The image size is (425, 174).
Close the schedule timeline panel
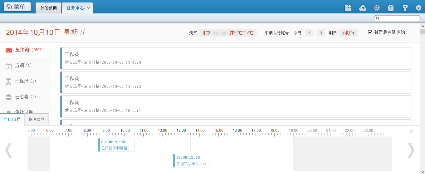tap(411, 132)
